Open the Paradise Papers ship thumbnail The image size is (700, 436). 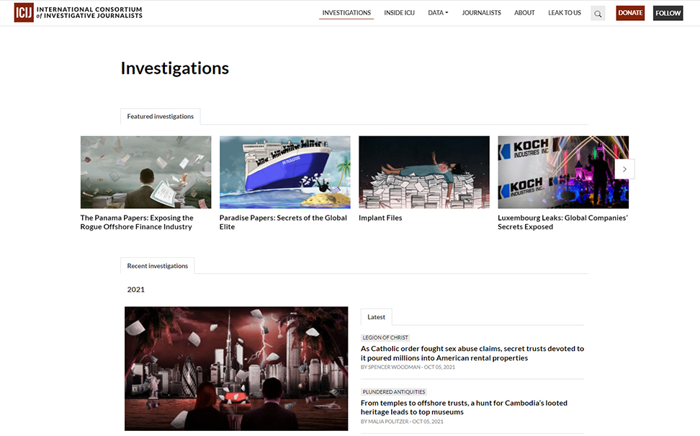(284, 172)
